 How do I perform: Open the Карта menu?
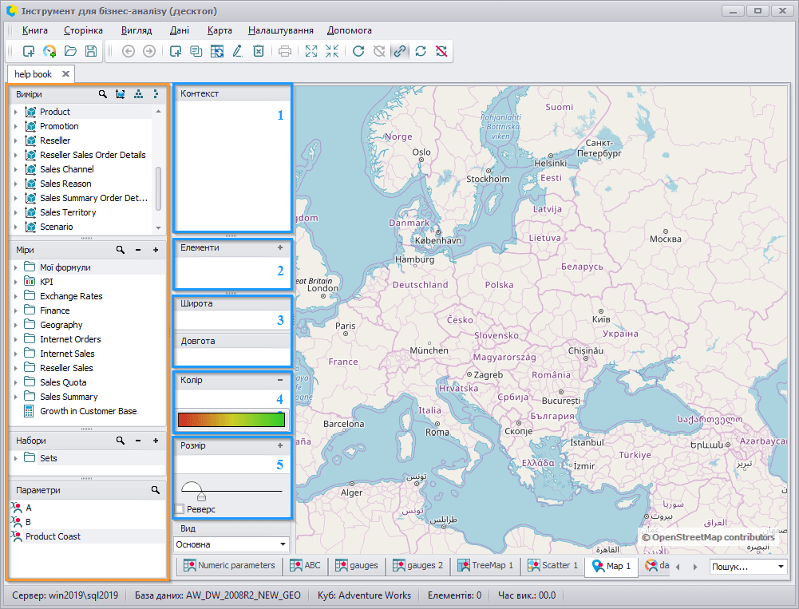(x=220, y=30)
